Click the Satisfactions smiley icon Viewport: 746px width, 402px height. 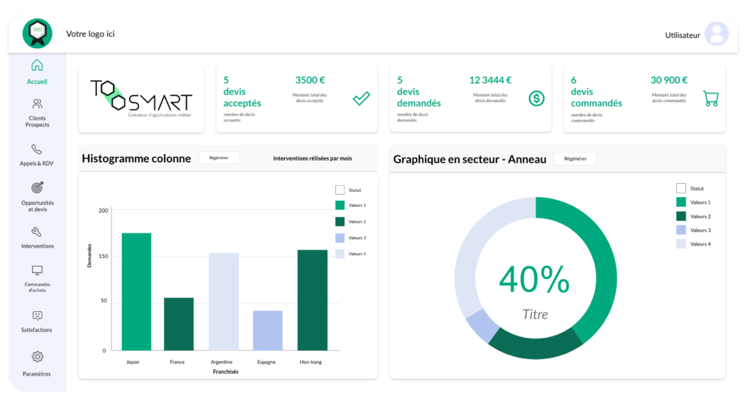click(37, 315)
